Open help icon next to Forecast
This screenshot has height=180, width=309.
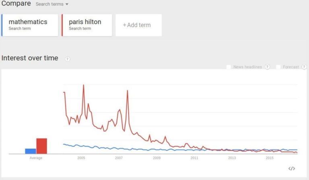tap(304, 67)
